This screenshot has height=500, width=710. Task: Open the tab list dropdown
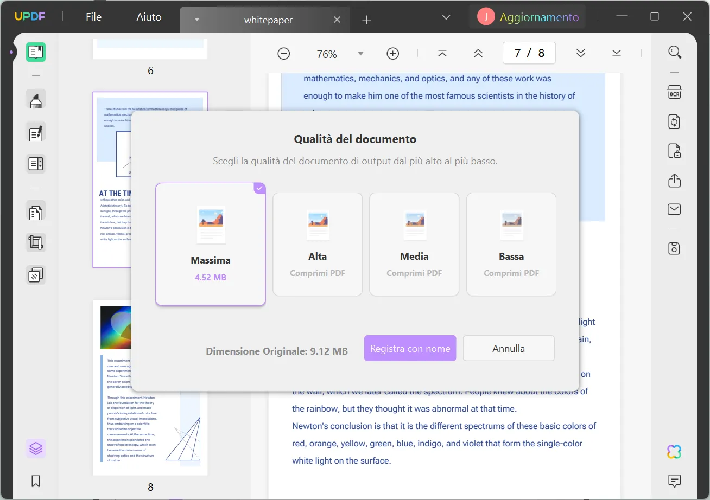(446, 17)
